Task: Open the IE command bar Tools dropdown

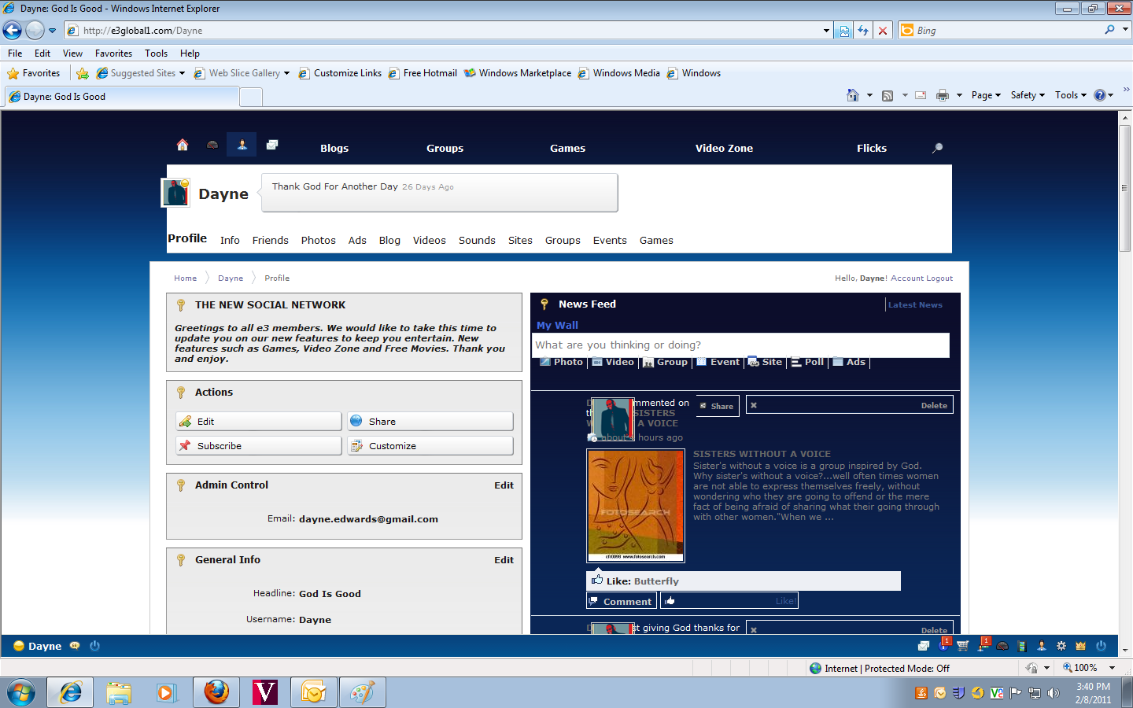Action: tap(1071, 95)
